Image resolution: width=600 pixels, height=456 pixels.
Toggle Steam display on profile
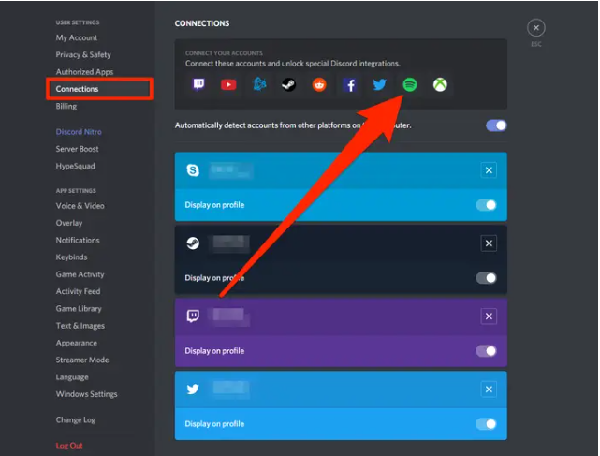(487, 278)
